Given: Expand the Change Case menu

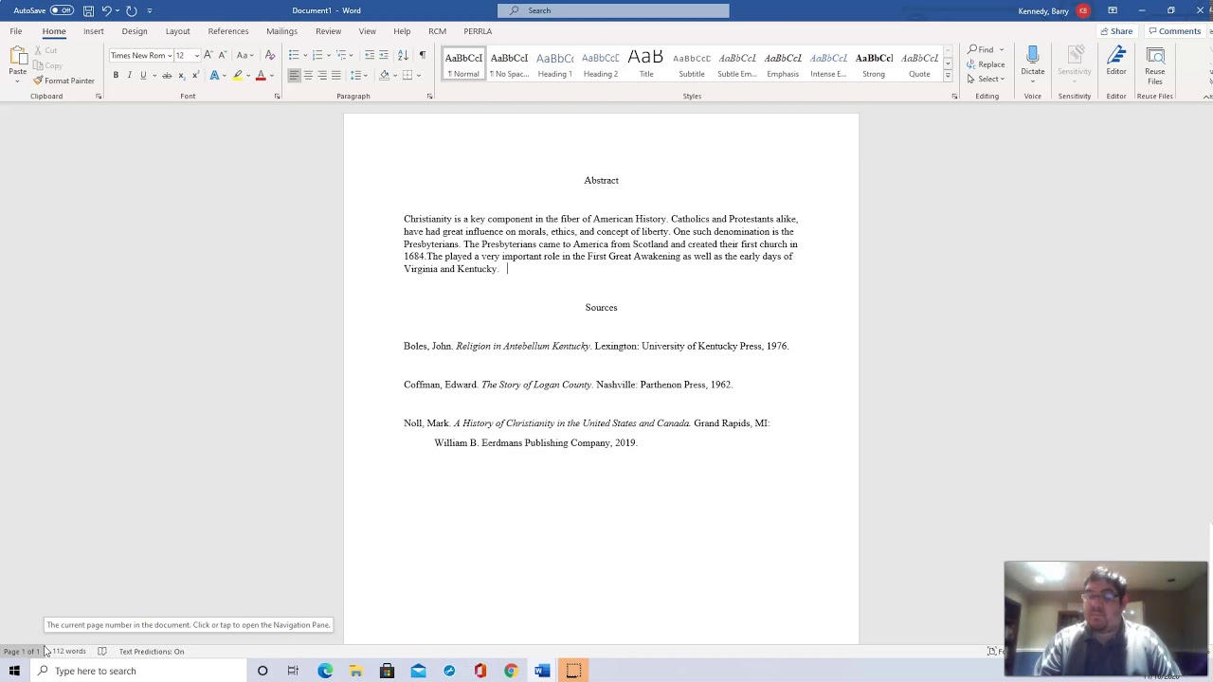Looking at the screenshot, I should [x=244, y=55].
